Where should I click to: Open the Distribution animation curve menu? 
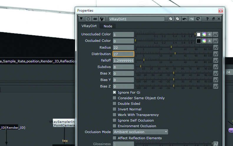click(216, 54)
